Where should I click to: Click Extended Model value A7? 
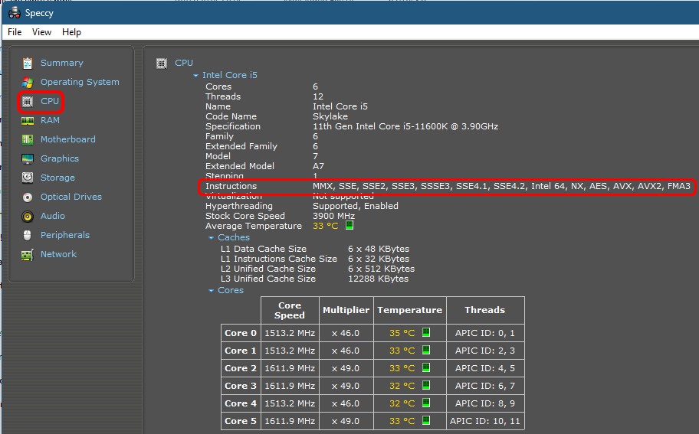[318, 166]
